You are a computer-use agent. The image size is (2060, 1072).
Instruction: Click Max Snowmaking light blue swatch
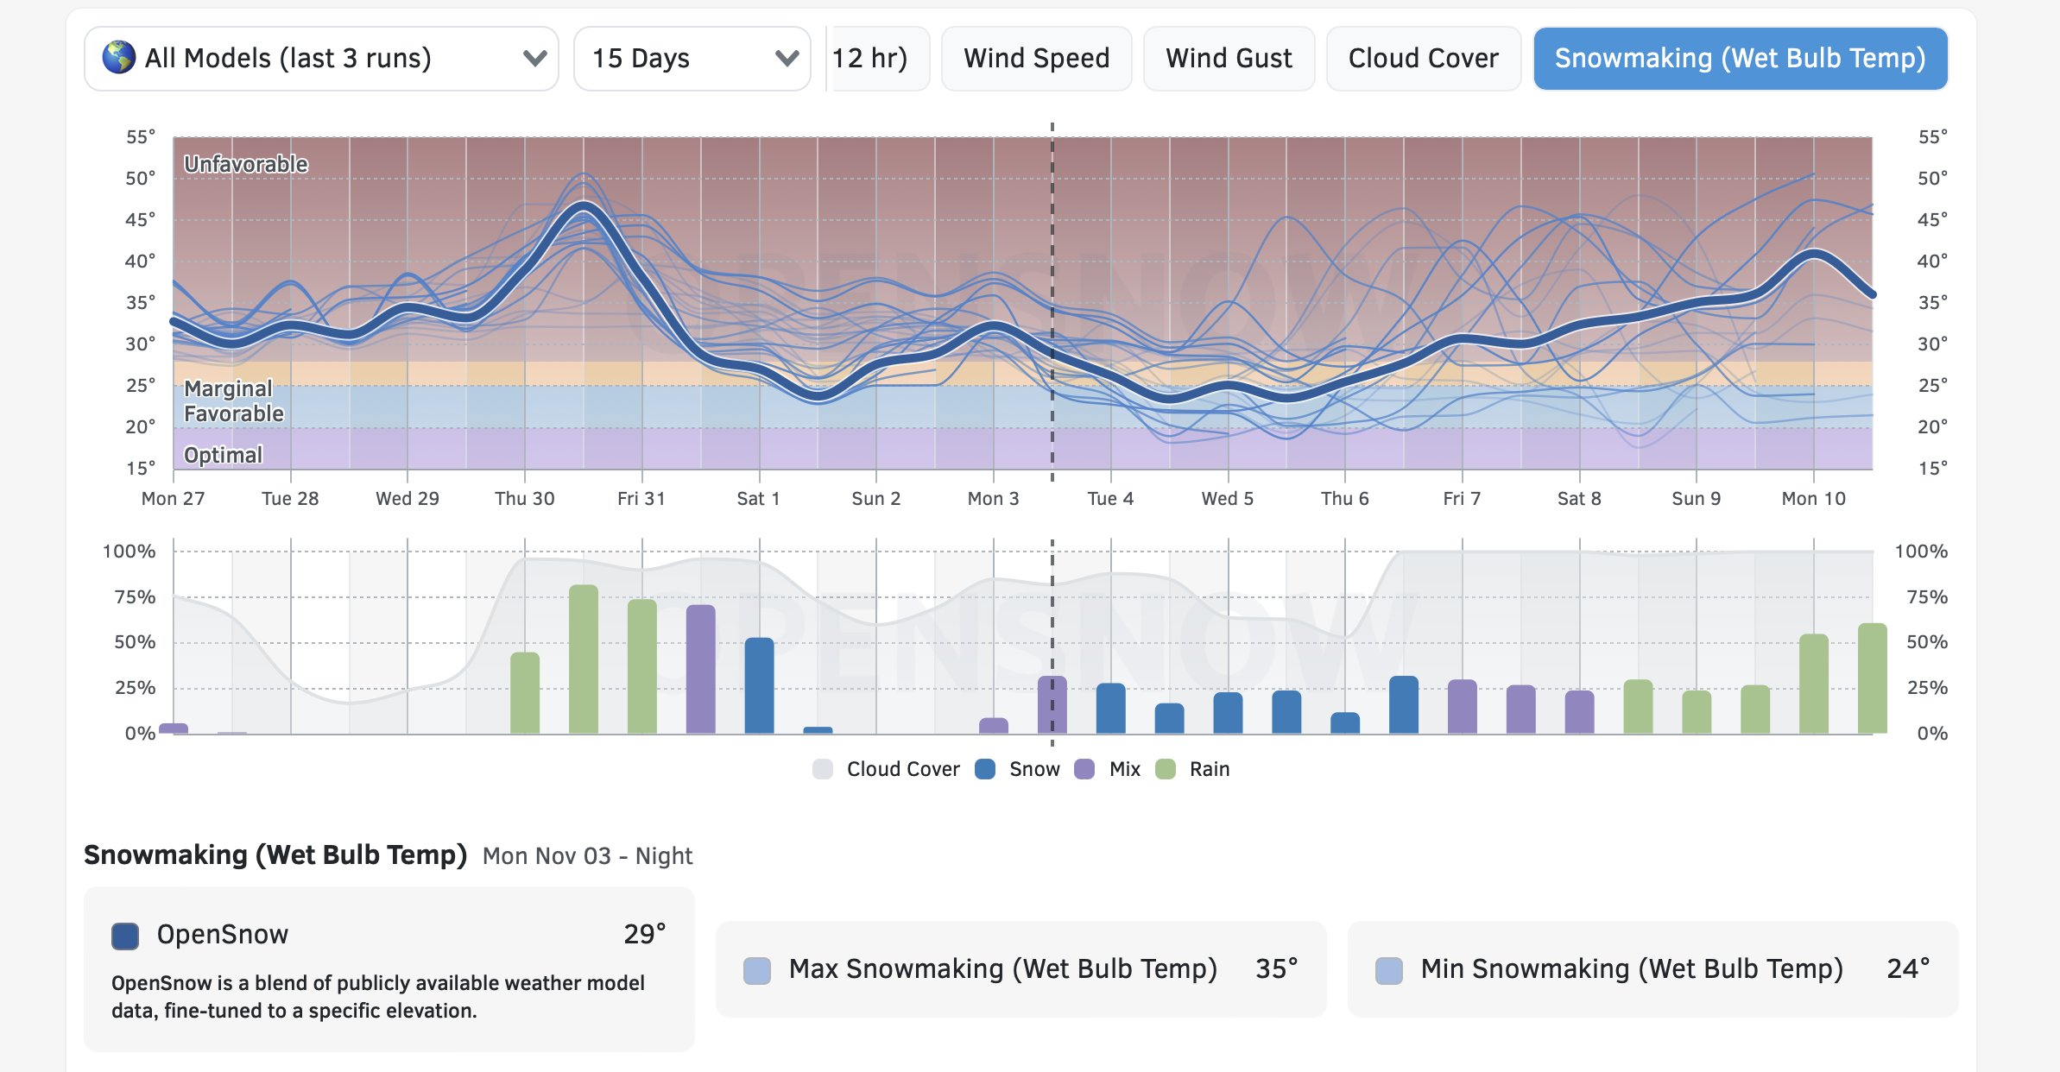tap(757, 970)
